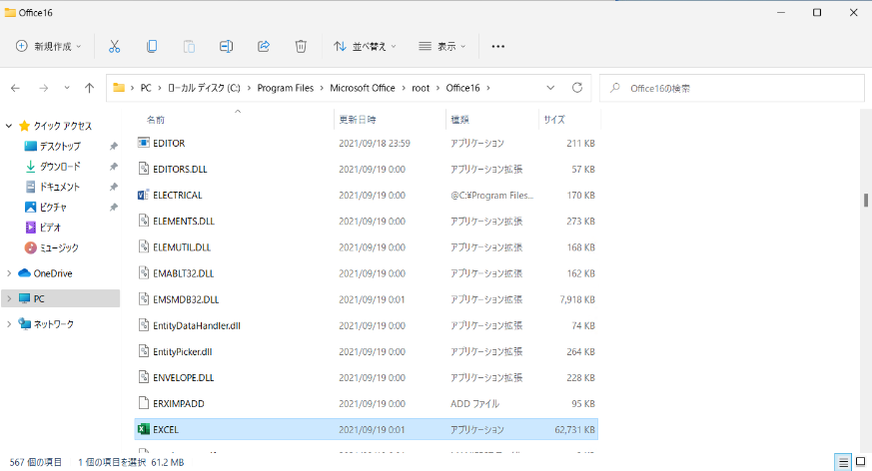Open the three-dot See more menu

498,46
